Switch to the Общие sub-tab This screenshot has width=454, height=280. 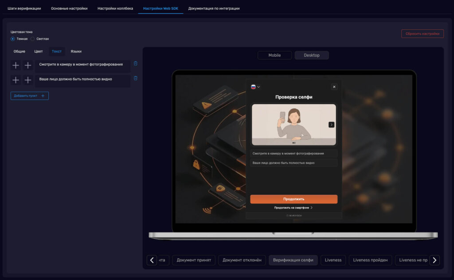(x=20, y=51)
